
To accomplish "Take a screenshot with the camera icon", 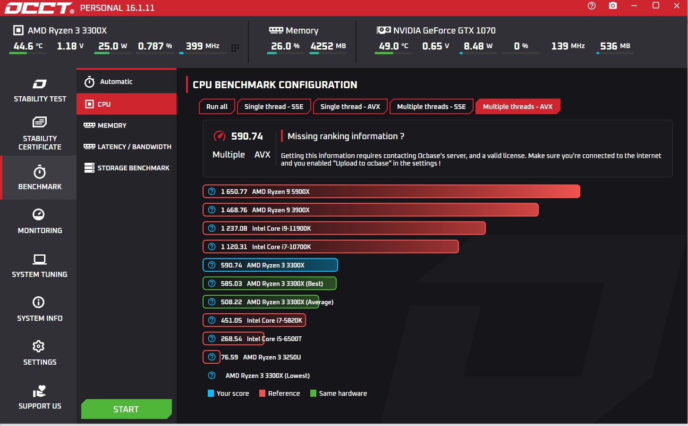I will click(x=613, y=6).
